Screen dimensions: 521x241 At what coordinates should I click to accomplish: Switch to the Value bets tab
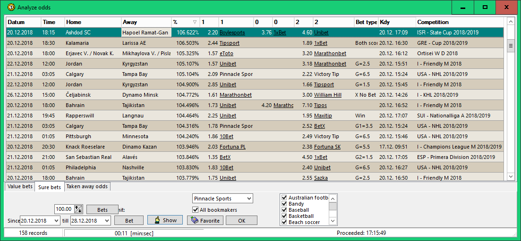tap(20, 187)
